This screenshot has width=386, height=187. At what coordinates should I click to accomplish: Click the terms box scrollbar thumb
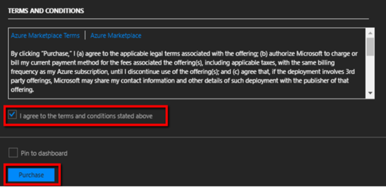[x=370, y=47]
